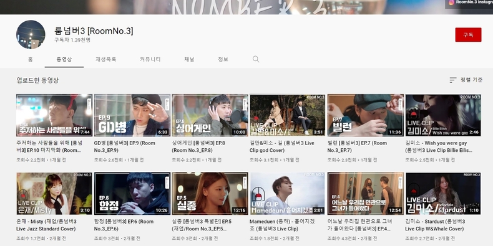This screenshot has width=493, height=246.
Task: Open the EP.10 주저하는 사람들을 위해 thumbnail
Action: 54,115
